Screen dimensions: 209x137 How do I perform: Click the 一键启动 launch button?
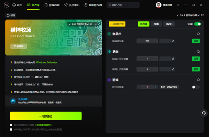click(46, 116)
